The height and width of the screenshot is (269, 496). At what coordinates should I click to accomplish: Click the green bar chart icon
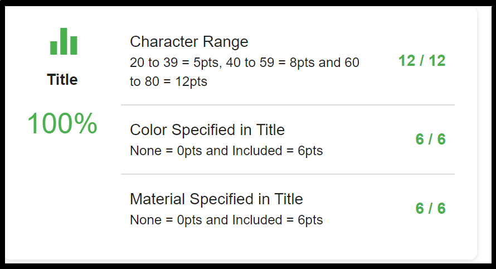[64, 41]
